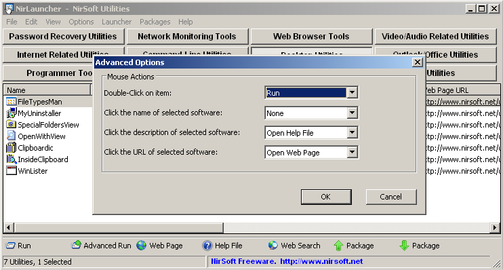The height and width of the screenshot is (270, 503).
Task: Select Outlook/Office Utilities tab
Action: [x=461, y=55]
